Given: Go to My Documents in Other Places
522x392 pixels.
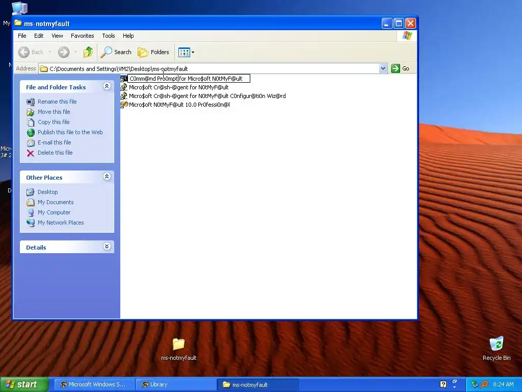Looking at the screenshot, I should 56,202.
